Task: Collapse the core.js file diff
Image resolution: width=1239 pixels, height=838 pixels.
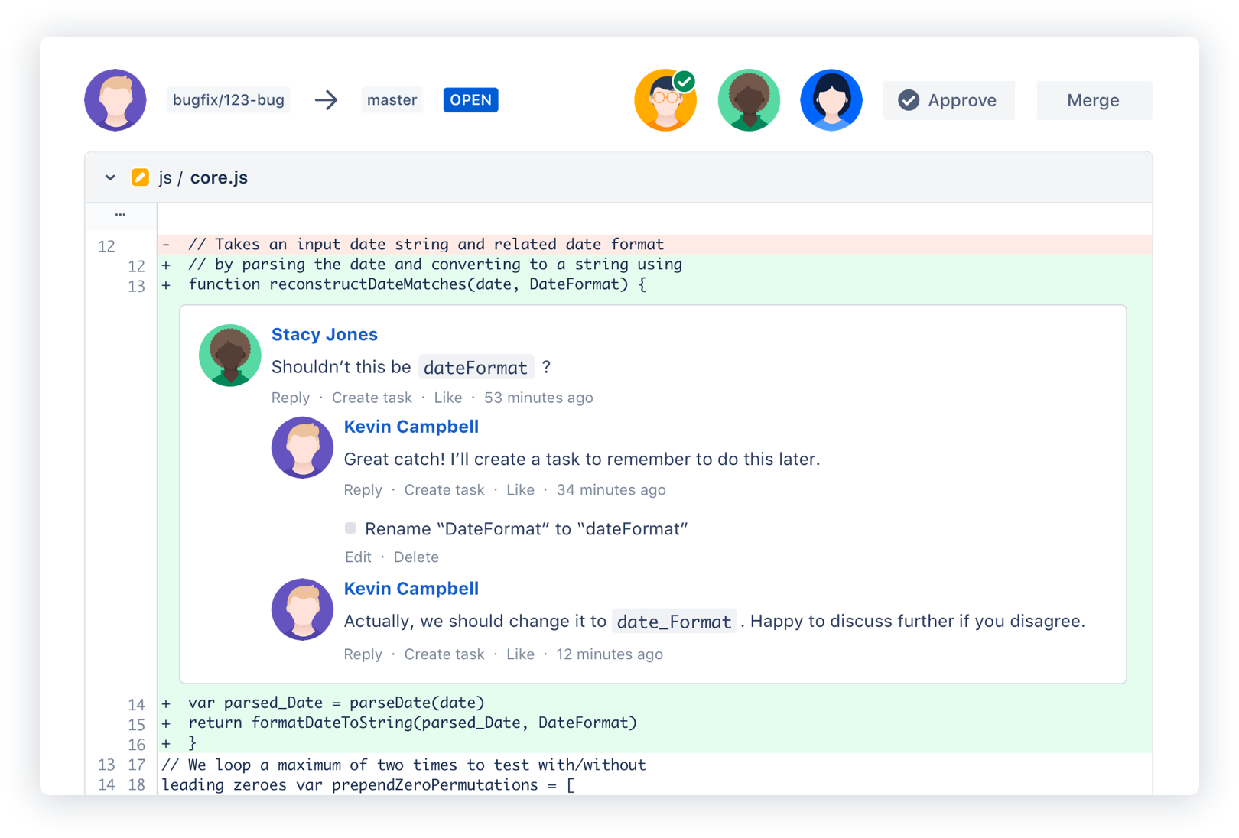Action: click(x=109, y=177)
